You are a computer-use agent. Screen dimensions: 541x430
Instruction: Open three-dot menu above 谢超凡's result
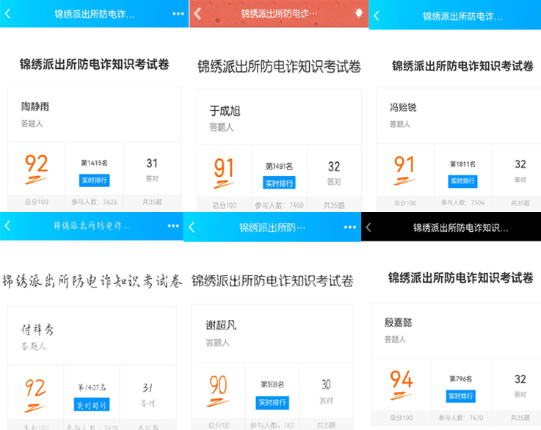(351, 227)
